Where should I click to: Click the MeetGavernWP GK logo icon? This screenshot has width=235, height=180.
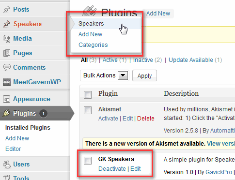7,82
